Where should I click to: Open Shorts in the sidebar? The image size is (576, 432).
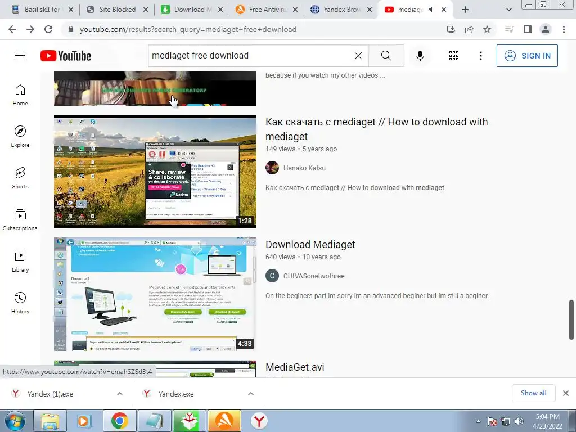pos(20,178)
